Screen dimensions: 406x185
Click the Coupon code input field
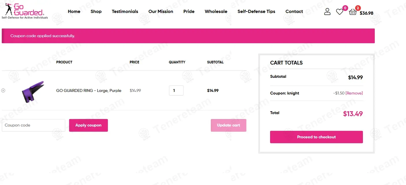pyautogui.click(x=34, y=125)
